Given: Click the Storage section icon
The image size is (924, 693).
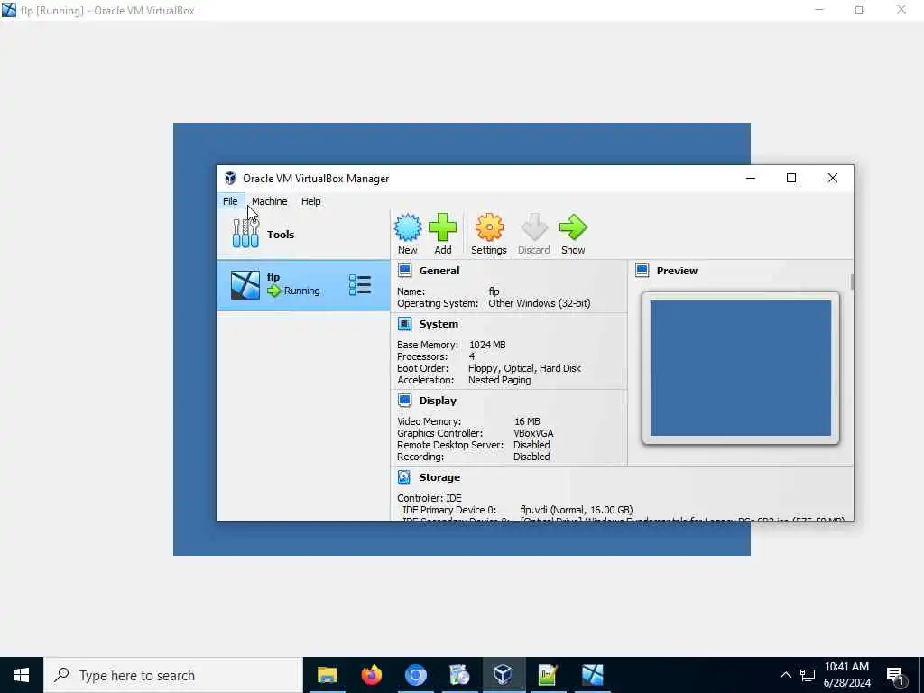Looking at the screenshot, I should pos(404,476).
